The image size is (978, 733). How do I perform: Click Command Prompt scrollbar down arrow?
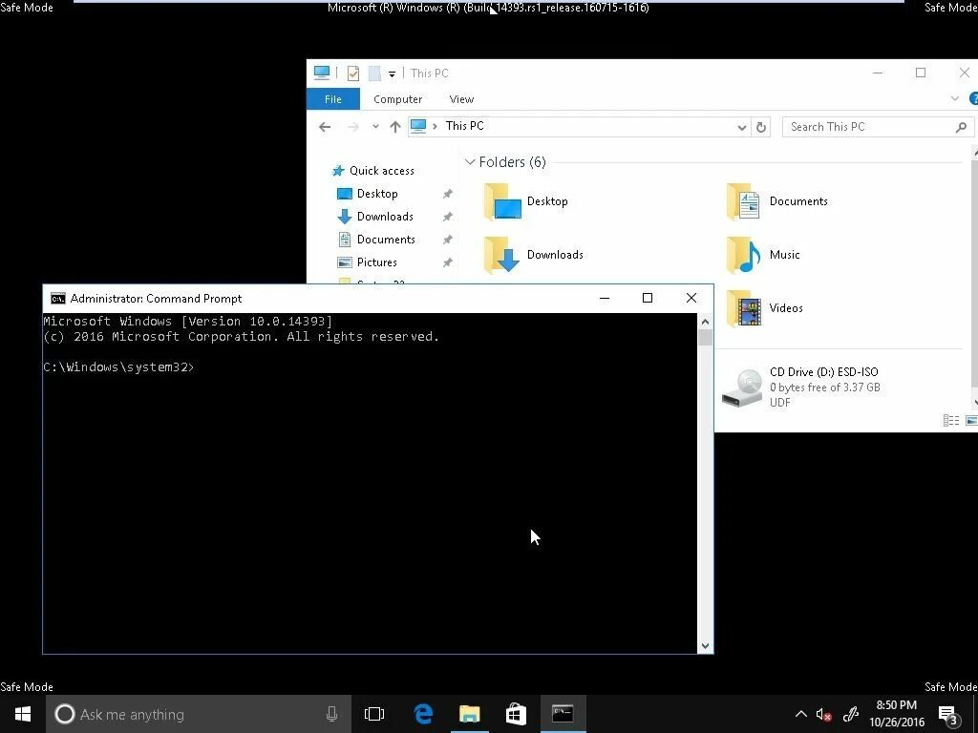706,646
